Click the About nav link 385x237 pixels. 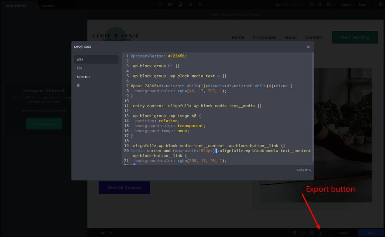click(290, 37)
